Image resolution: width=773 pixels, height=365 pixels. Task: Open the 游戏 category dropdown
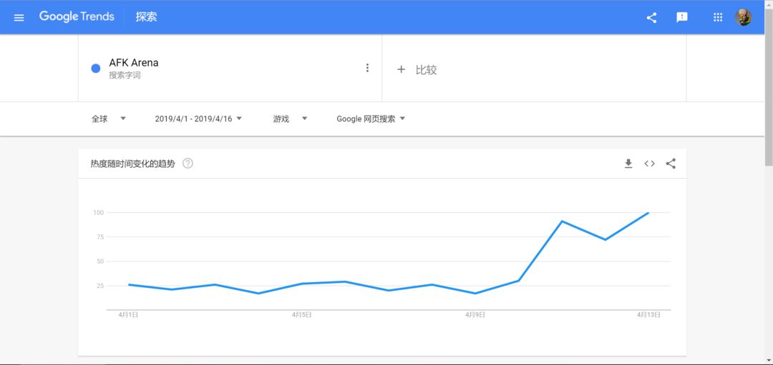pos(291,119)
